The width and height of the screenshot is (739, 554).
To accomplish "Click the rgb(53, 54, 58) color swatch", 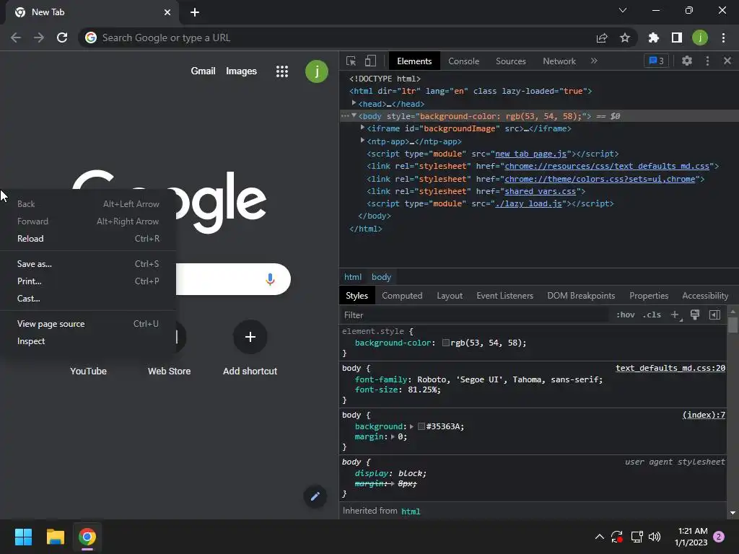I will tap(446, 343).
